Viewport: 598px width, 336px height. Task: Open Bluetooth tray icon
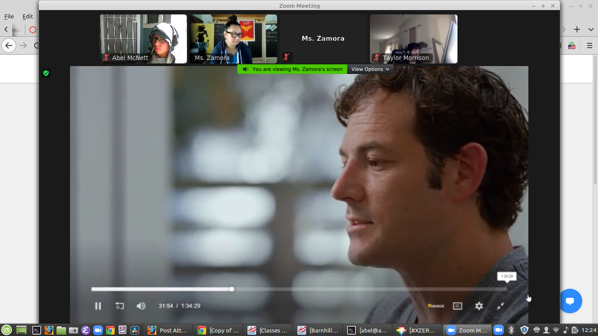point(511,330)
